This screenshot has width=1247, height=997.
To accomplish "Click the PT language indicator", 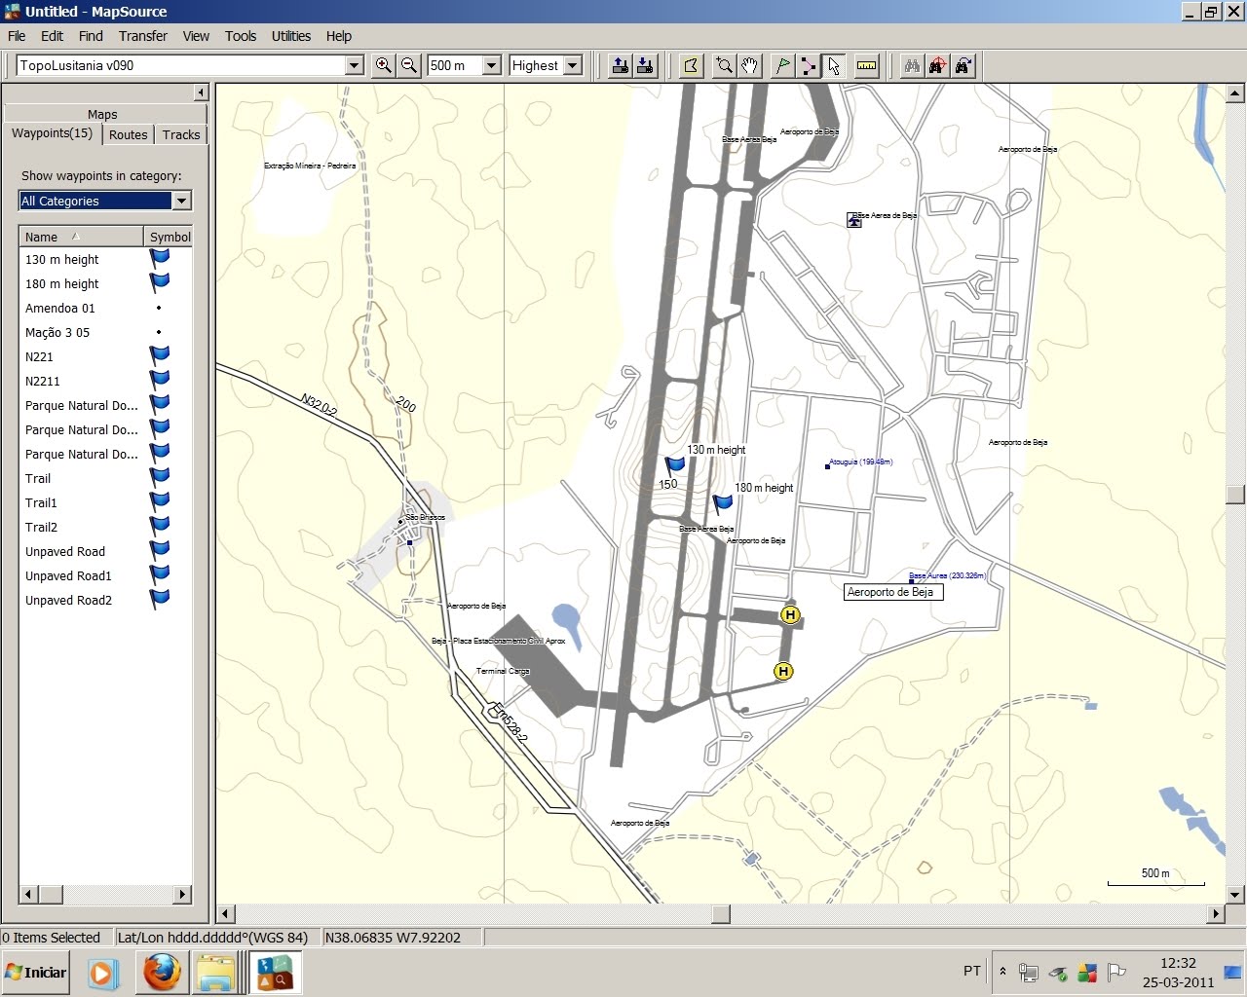I will click(x=972, y=971).
